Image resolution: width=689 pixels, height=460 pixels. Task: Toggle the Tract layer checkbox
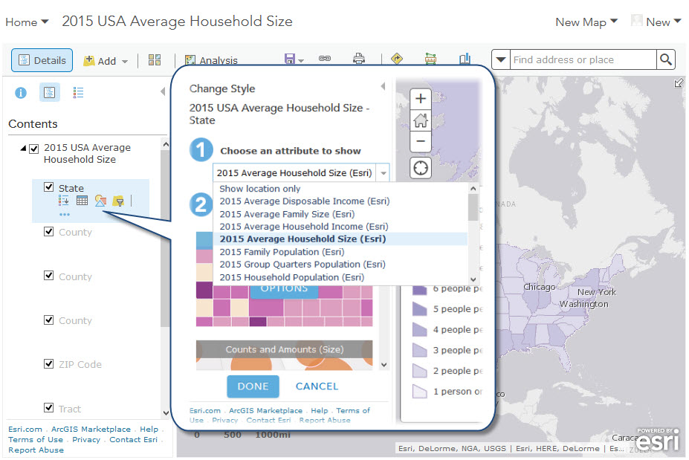[x=49, y=408]
